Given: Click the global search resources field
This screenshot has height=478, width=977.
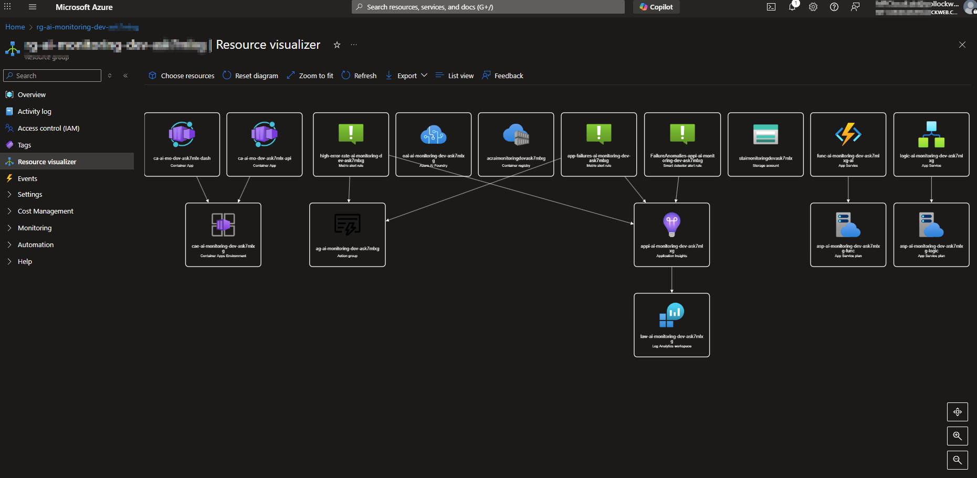Looking at the screenshot, I should 488,7.
